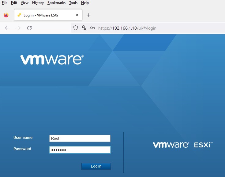Open the History menu
Screen dimensions: 225x177
coord(38,3)
